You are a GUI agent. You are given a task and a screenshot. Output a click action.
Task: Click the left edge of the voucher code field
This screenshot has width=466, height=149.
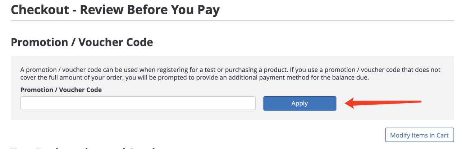(x=22, y=103)
